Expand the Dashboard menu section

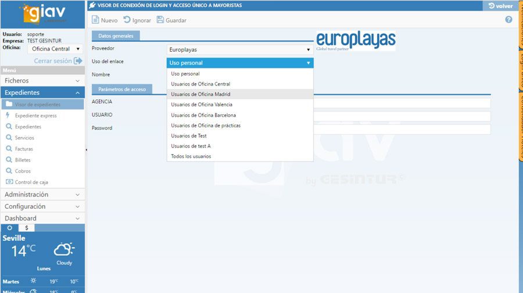pos(42,218)
